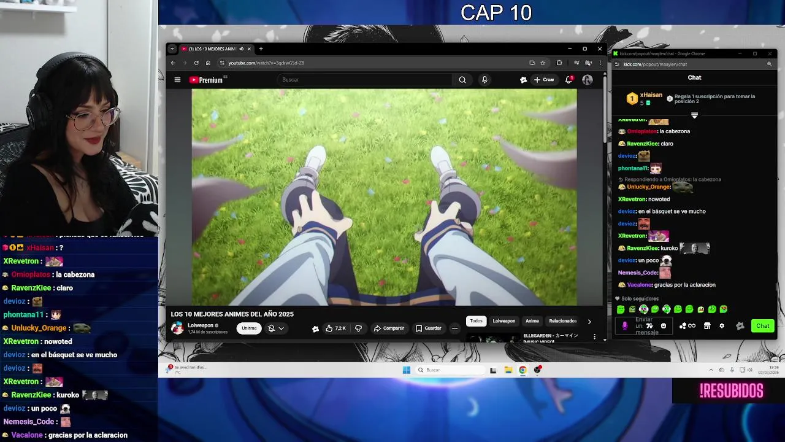
Task: Click the YouTube search magnifier button
Action: pos(462,80)
